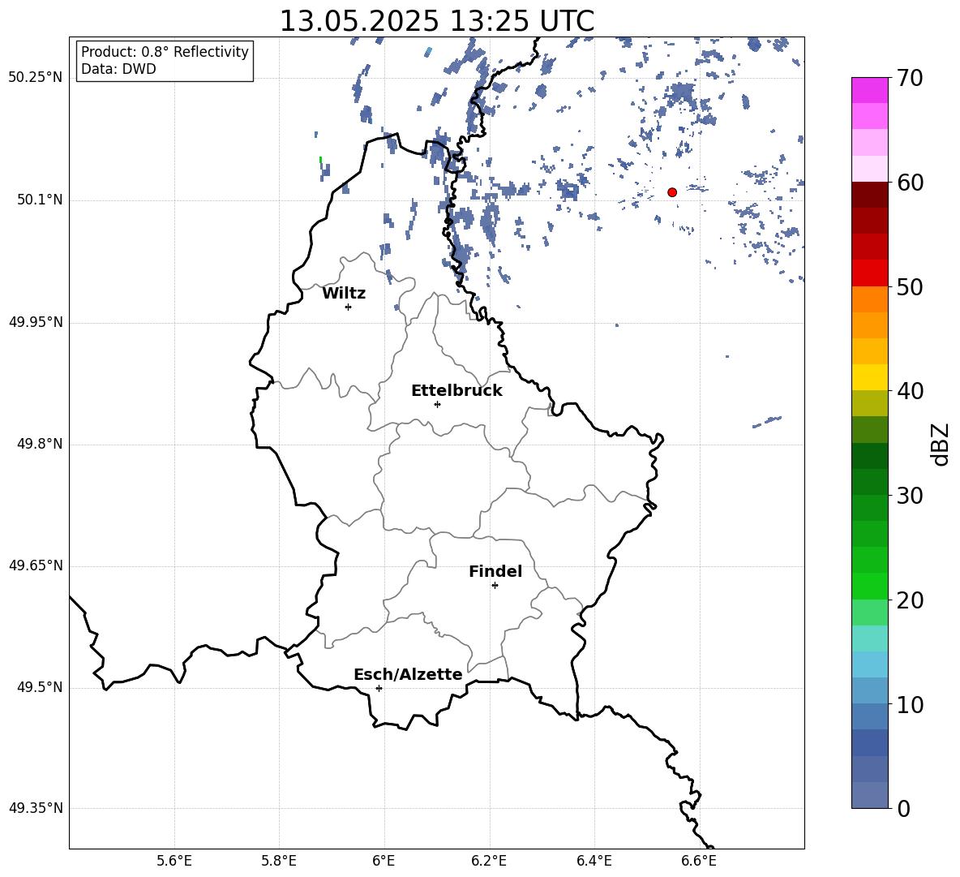
Task: Click the '6.2°E' longitude label
Action: (x=489, y=861)
